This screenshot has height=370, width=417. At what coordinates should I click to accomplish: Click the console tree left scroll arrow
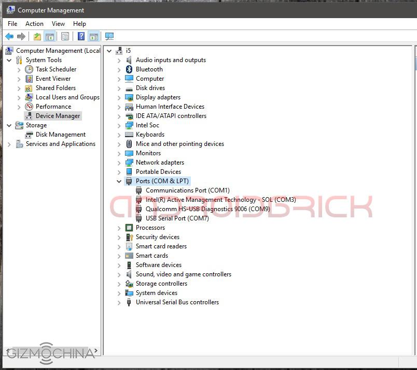pyautogui.click(x=8, y=351)
